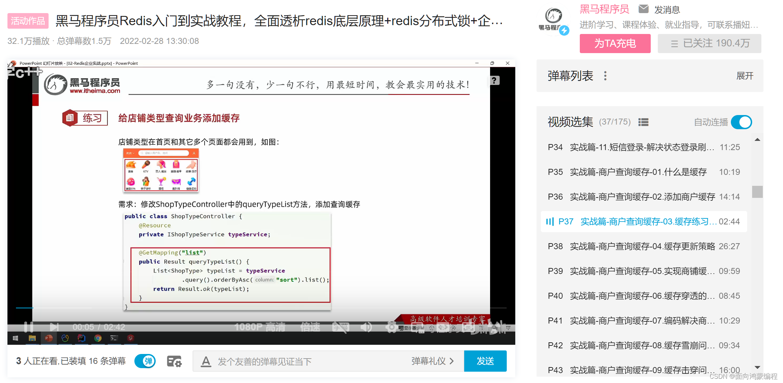The width and height of the screenshot is (783, 383).
Task: Open the 倍速 playback speed menu
Action: point(310,327)
